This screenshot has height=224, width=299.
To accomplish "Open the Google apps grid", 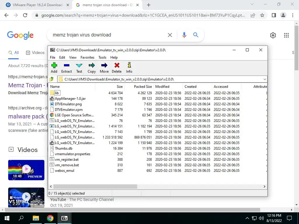I will [286, 35].
